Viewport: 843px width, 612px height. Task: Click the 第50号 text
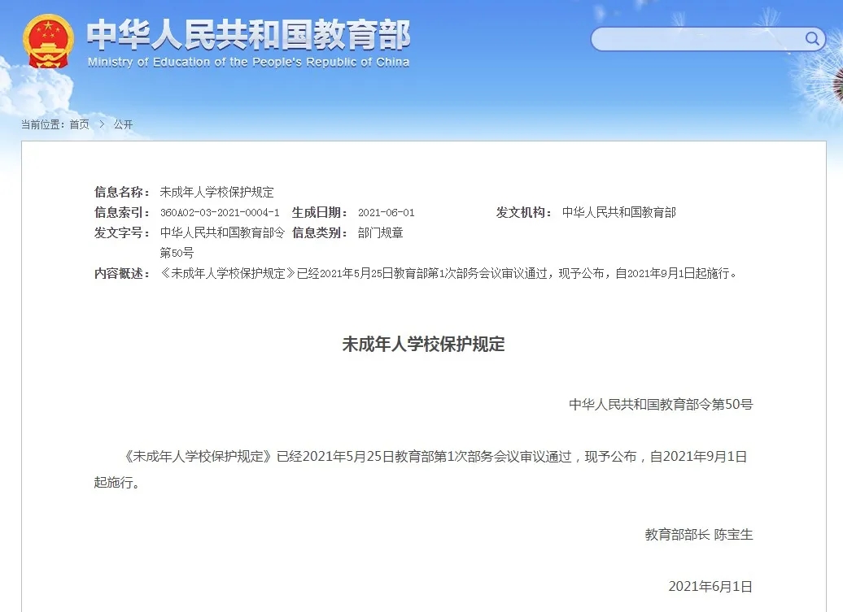pos(177,253)
